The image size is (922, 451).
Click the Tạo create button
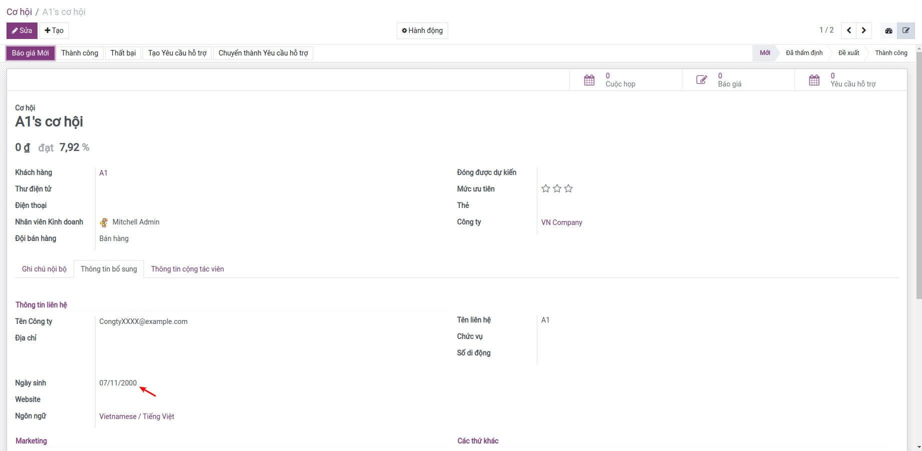coord(54,30)
